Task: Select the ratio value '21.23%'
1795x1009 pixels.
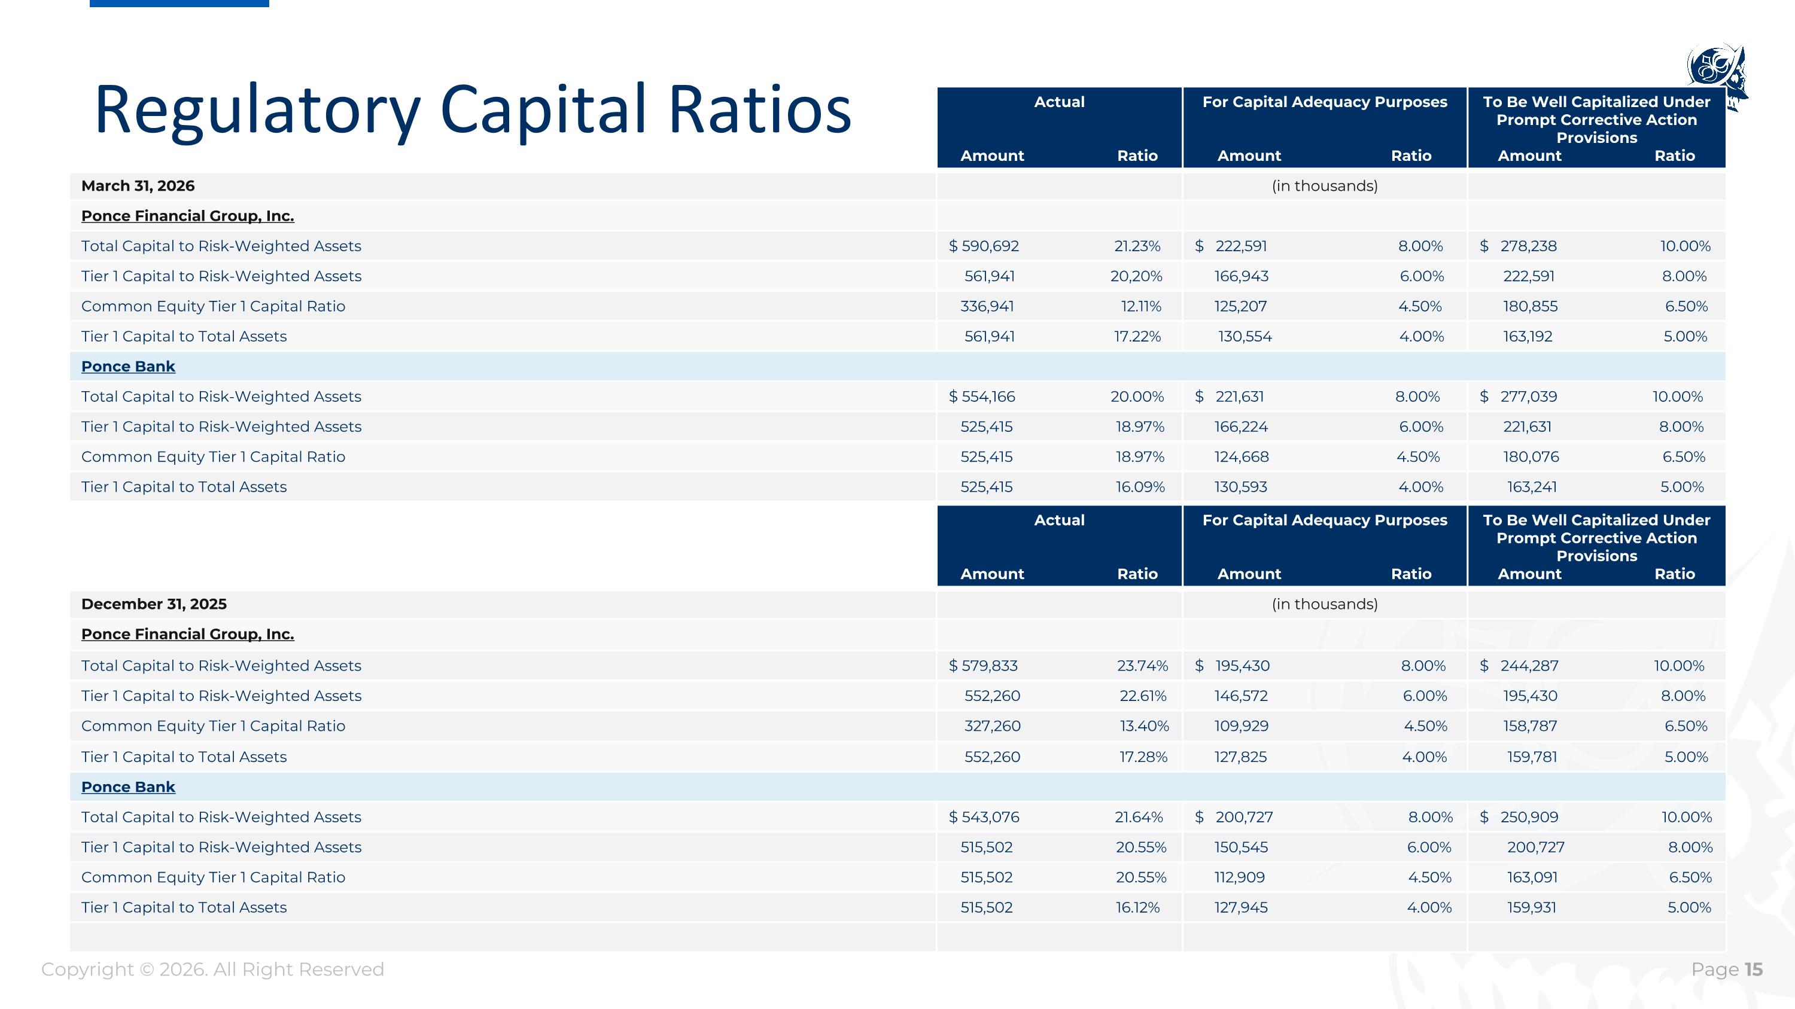Action: pos(1137,246)
